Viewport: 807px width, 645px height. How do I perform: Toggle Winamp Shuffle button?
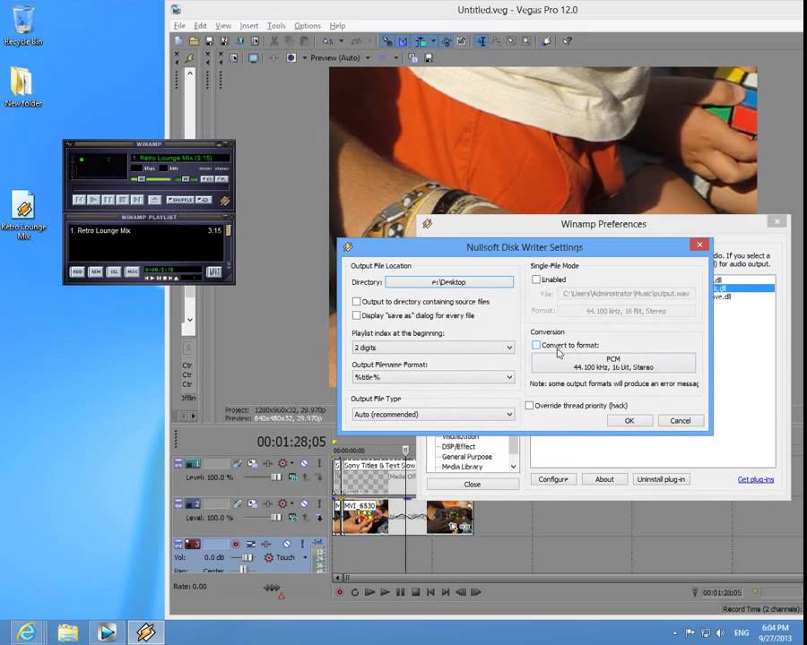tap(179, 200)
